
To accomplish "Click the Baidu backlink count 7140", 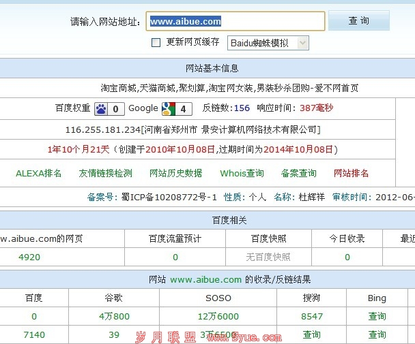I will tap(34, 334).
